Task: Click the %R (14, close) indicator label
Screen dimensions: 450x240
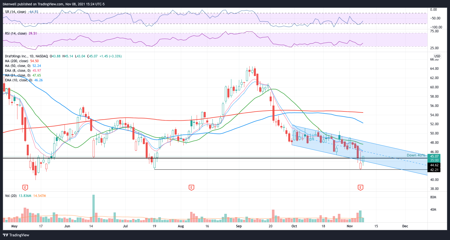Action: (15, 12)
